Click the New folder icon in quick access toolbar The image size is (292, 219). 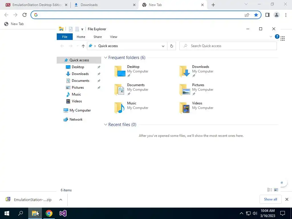[77, 29]
